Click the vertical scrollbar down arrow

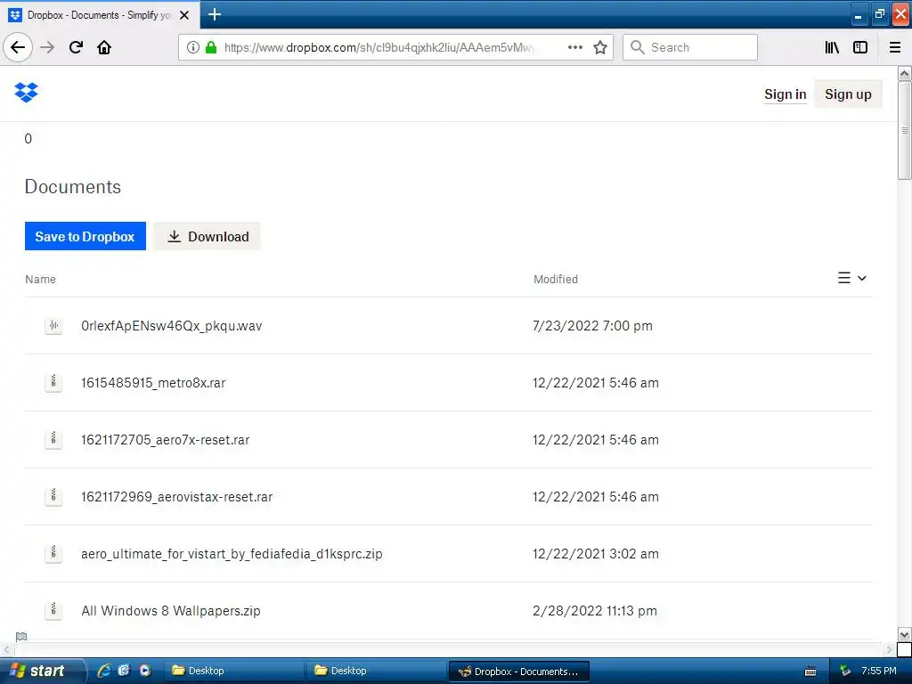(905, 634)
